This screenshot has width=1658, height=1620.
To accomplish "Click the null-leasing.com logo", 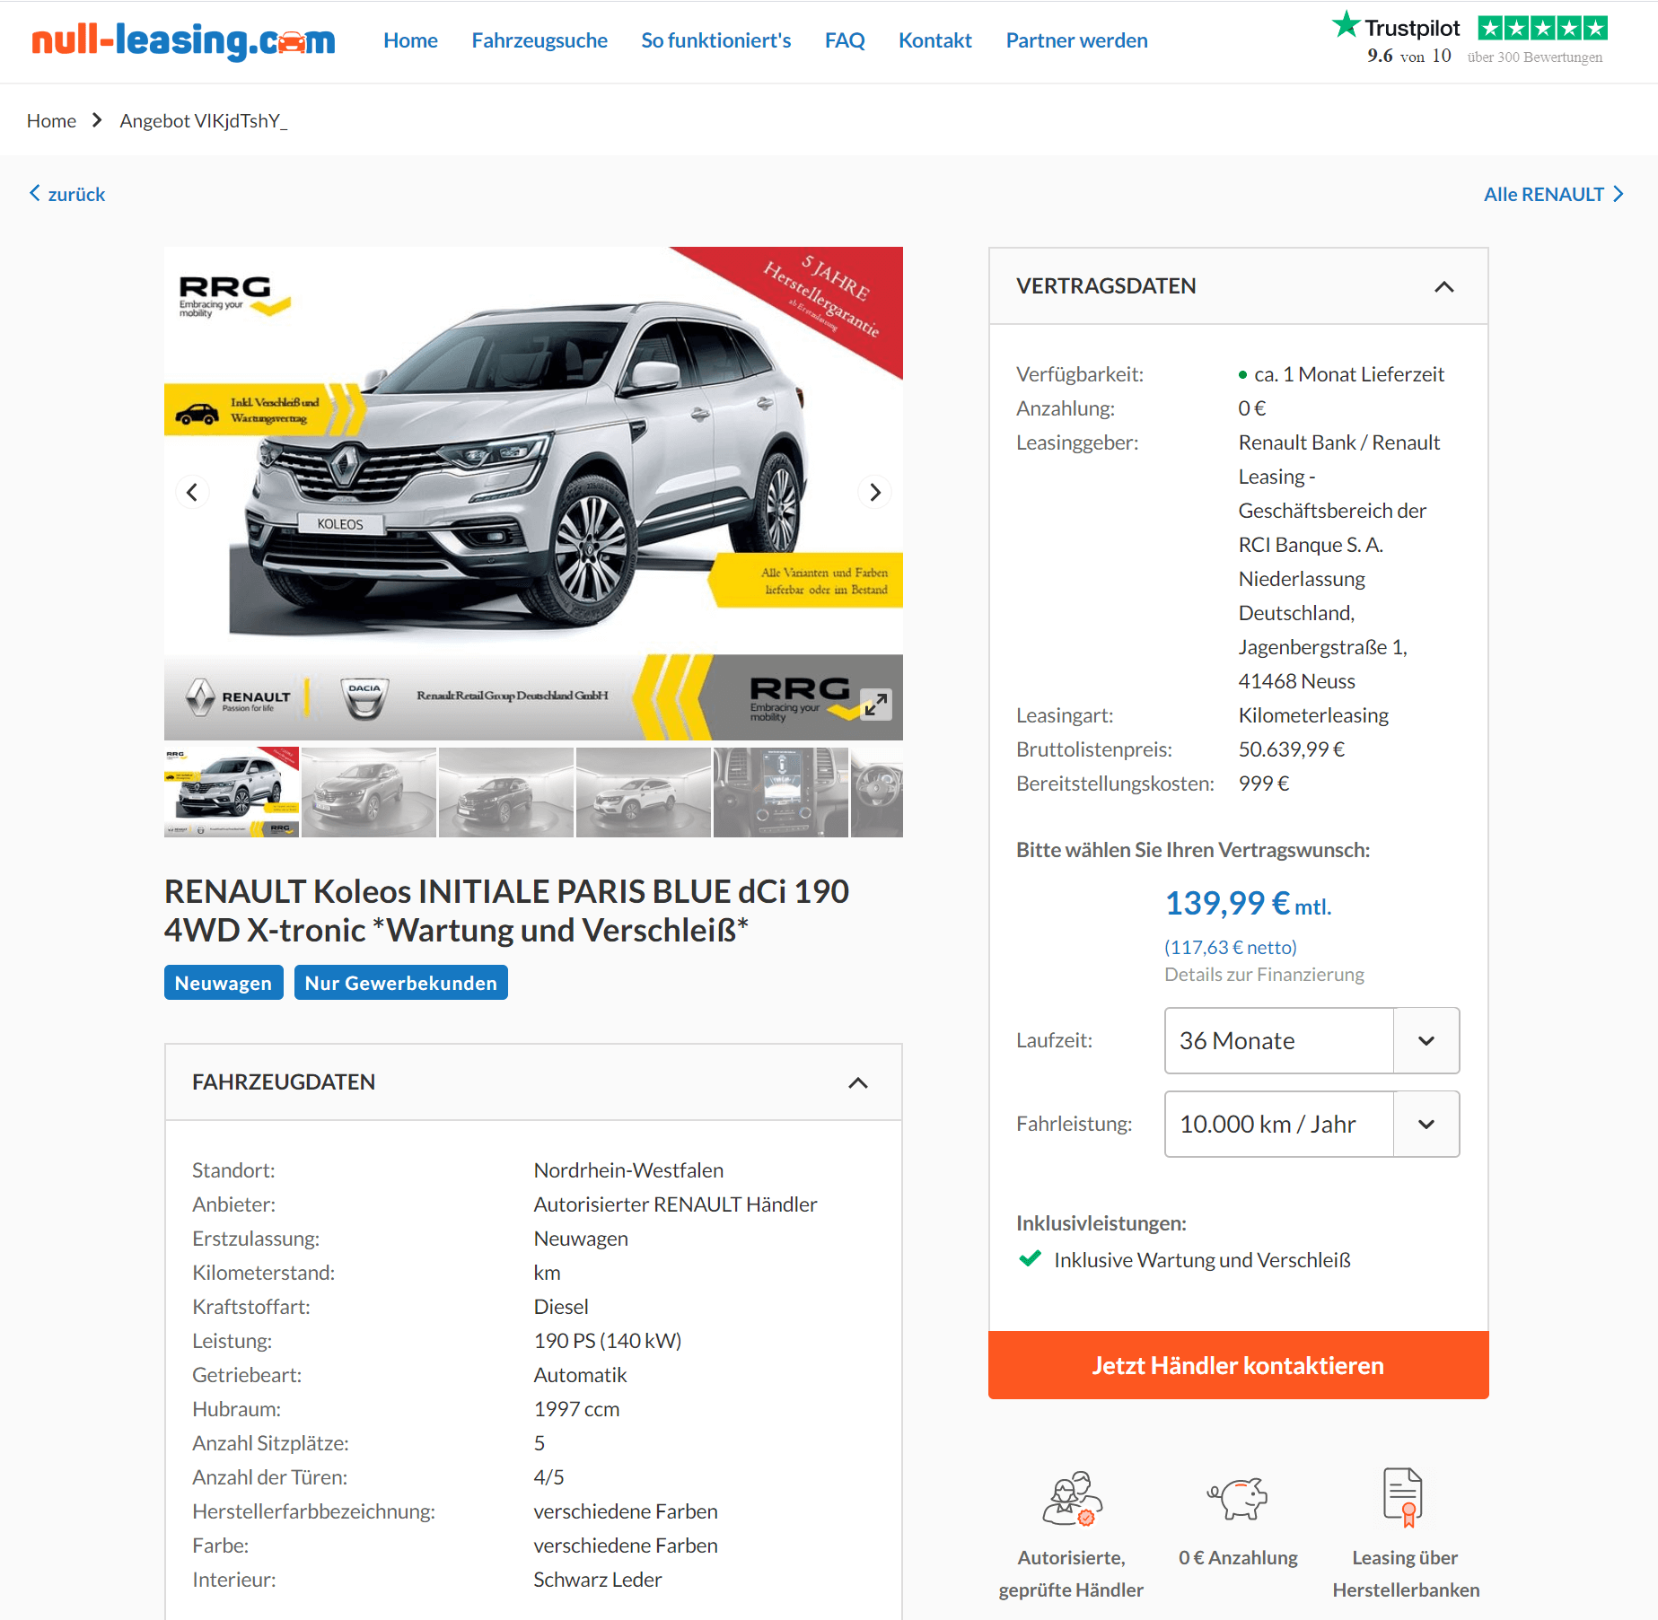I will [x=184, y=40].
